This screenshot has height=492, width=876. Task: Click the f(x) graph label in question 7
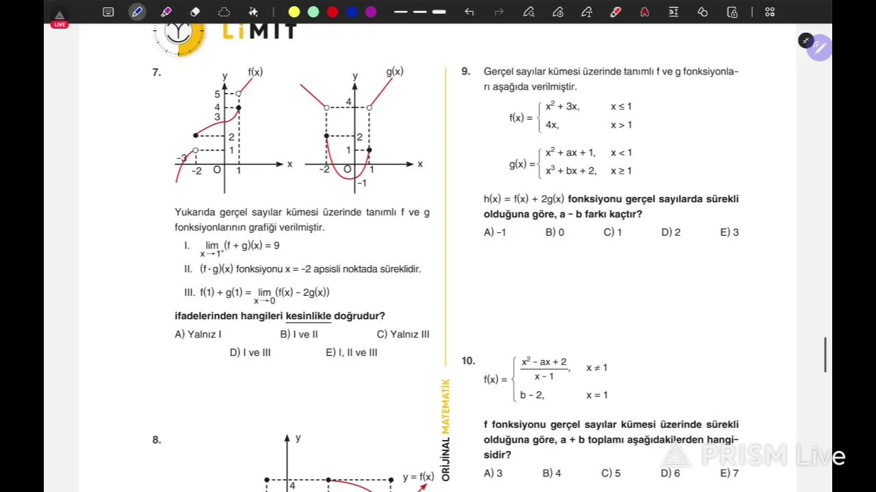coord(255,72)
